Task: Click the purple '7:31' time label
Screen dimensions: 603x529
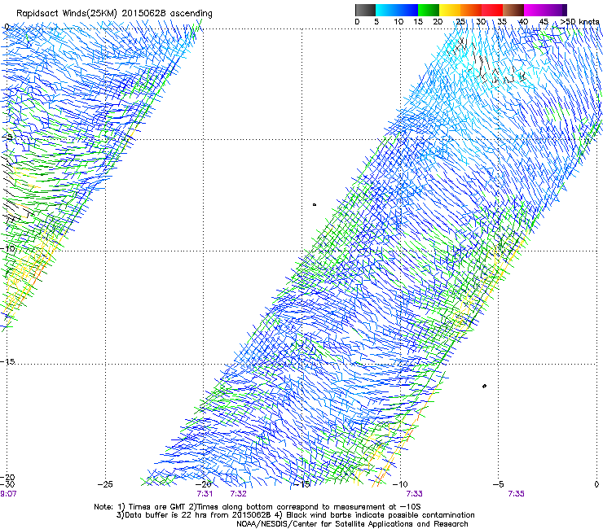Action: pos(205,494)
